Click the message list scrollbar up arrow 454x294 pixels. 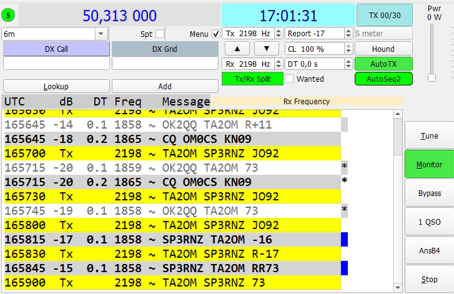coord(398,114)
